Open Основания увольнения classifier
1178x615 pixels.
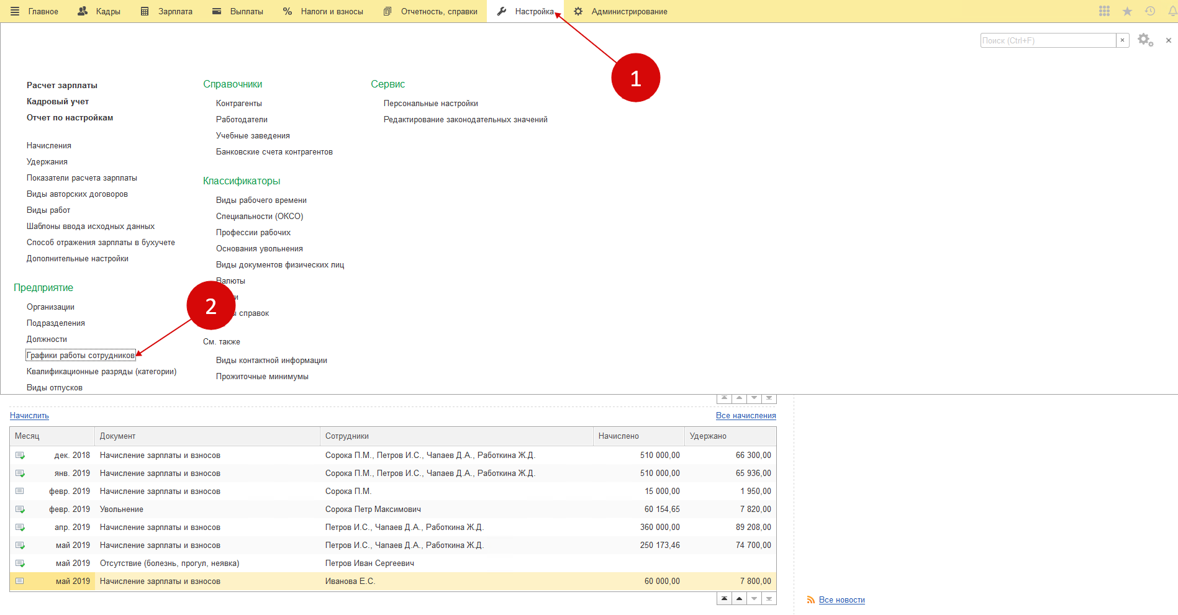coord(260,248)
